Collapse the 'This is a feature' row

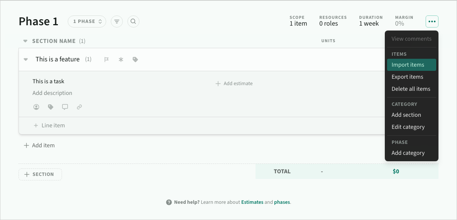click(x=26, y=60)
